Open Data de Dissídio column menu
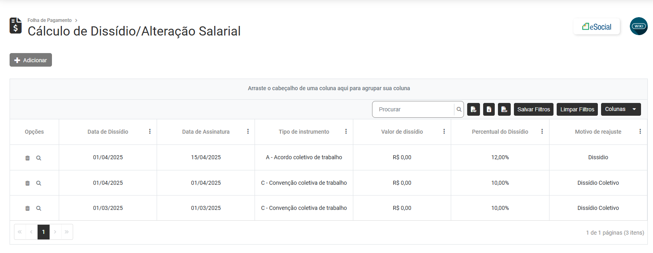This screenshot has width=653, height=253. click(150, 132)
